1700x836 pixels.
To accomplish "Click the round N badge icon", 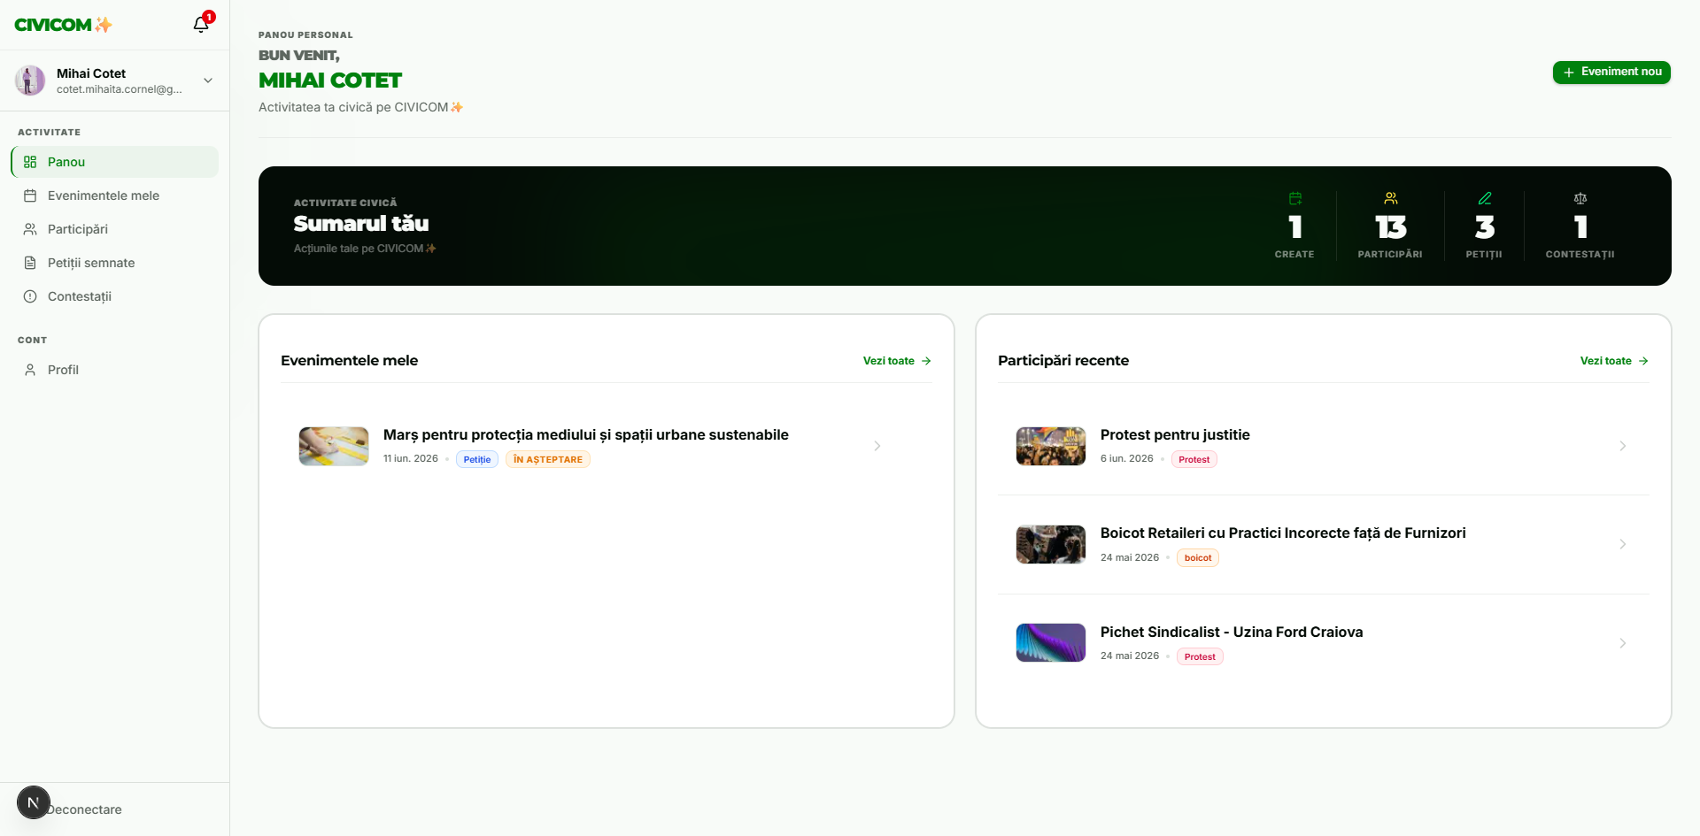I will pyautogui.click(x=34, y=802).
